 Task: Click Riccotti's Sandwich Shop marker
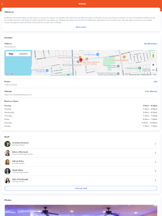80,58
